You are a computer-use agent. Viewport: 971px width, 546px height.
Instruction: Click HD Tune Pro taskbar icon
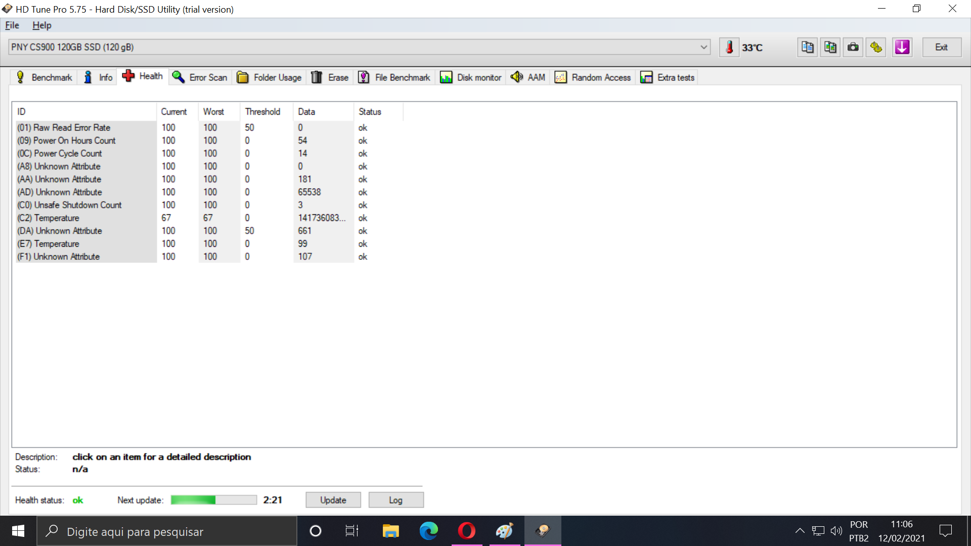click(543, 531)
